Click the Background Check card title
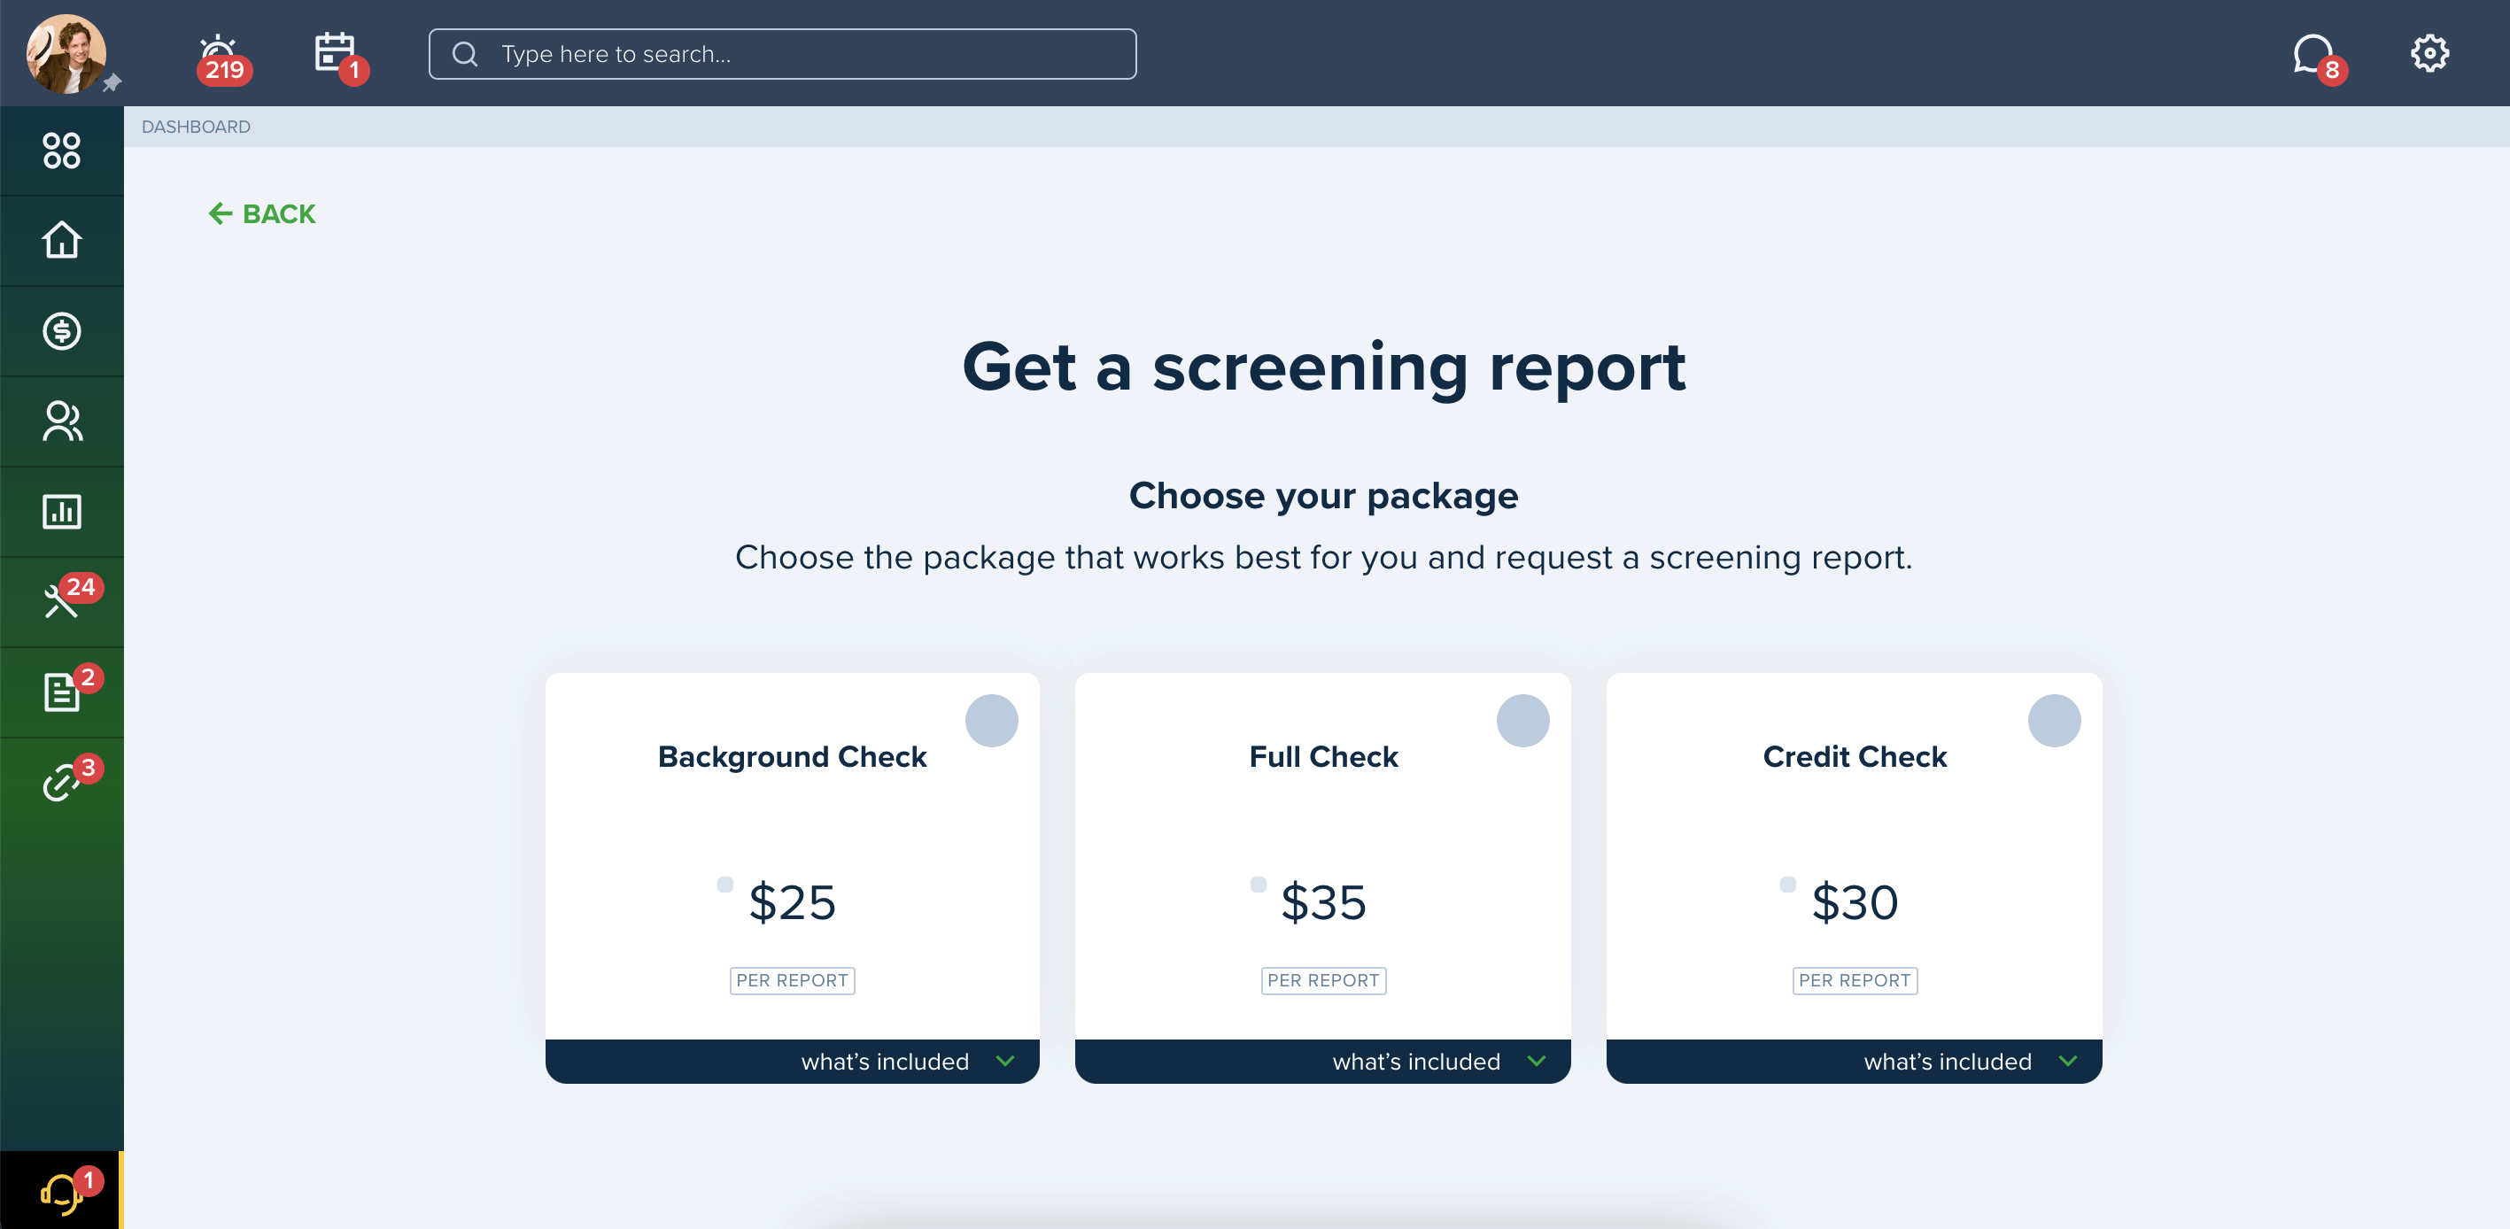 [792, 757]
